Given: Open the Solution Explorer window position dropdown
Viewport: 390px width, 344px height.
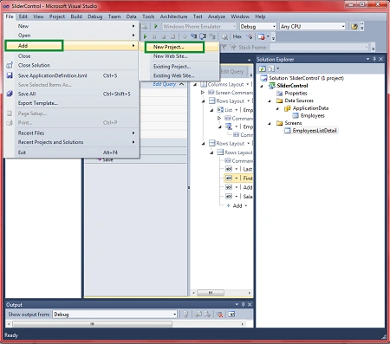Looking at the screenshot, I should point(367,59).
